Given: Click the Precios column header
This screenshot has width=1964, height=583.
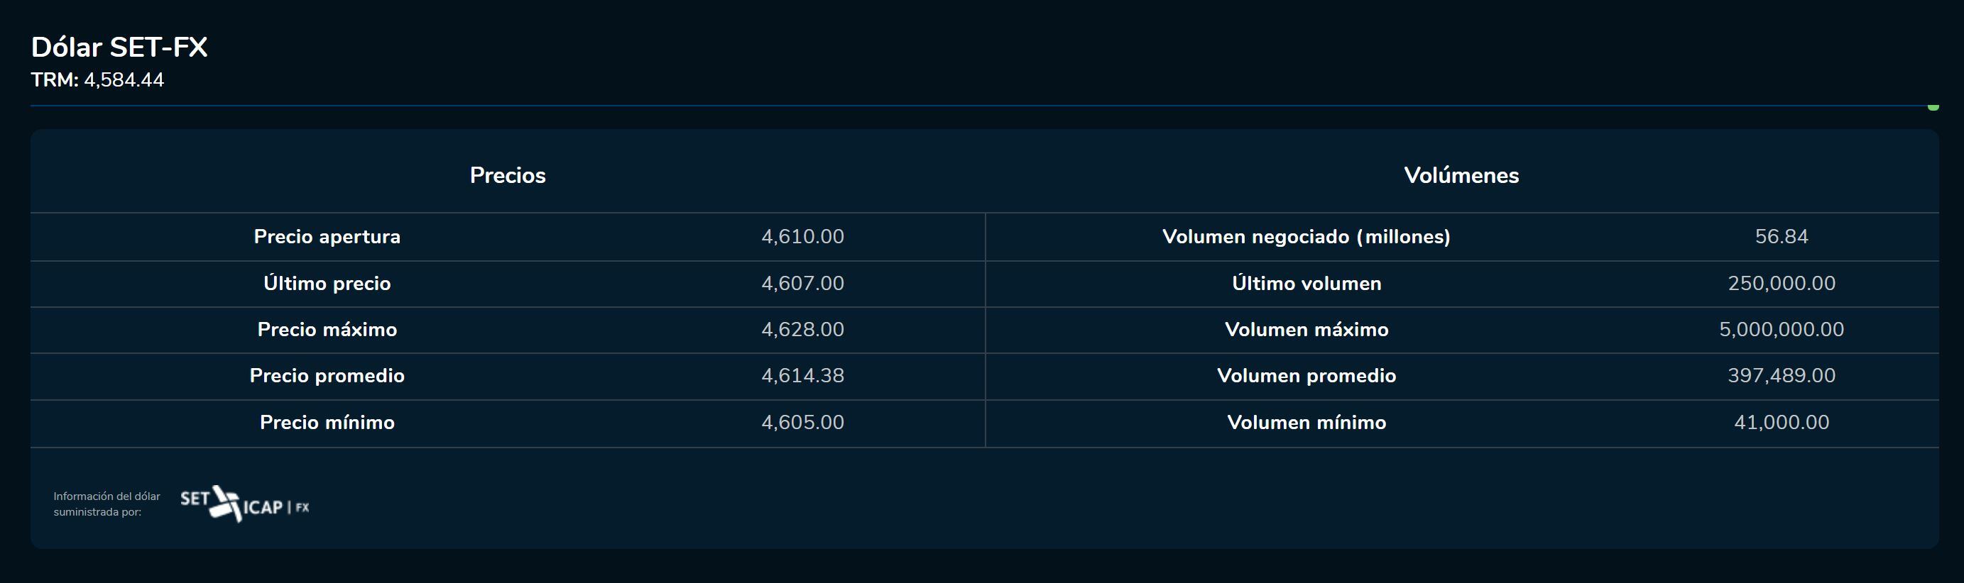Looking at the screenshot, I should (508, 175).
